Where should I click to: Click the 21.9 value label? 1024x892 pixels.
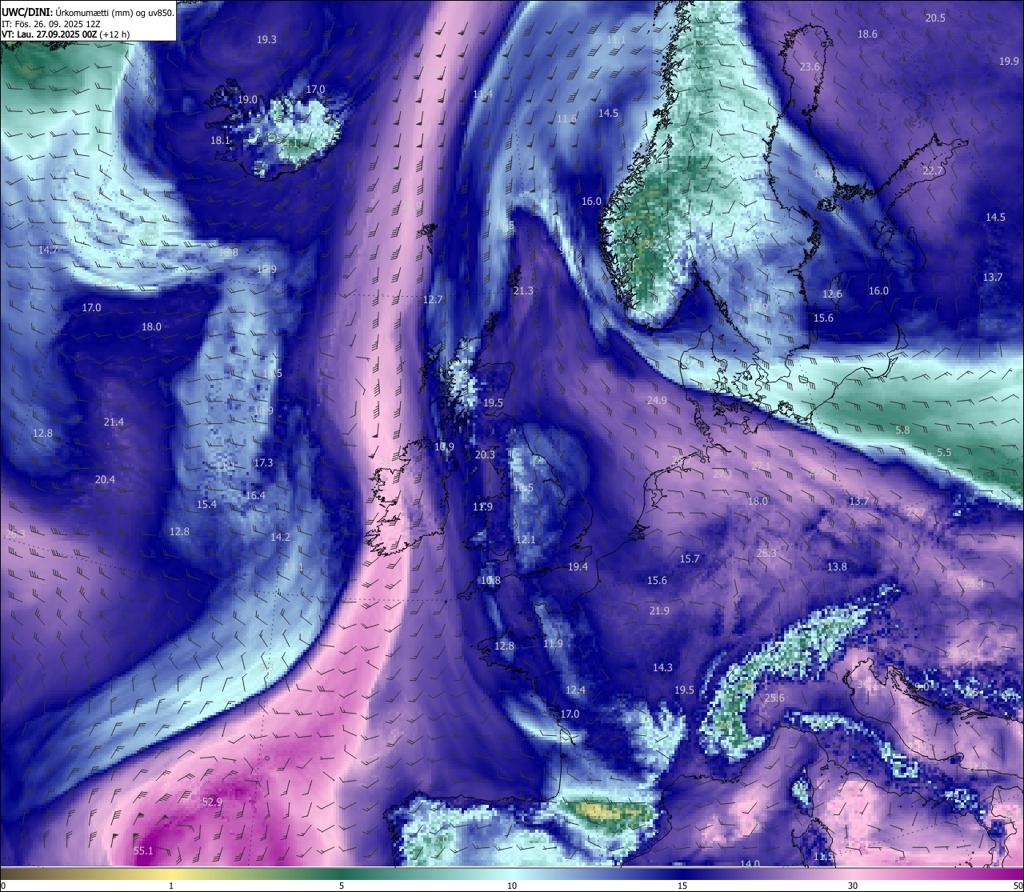click(x=659, y=611)
